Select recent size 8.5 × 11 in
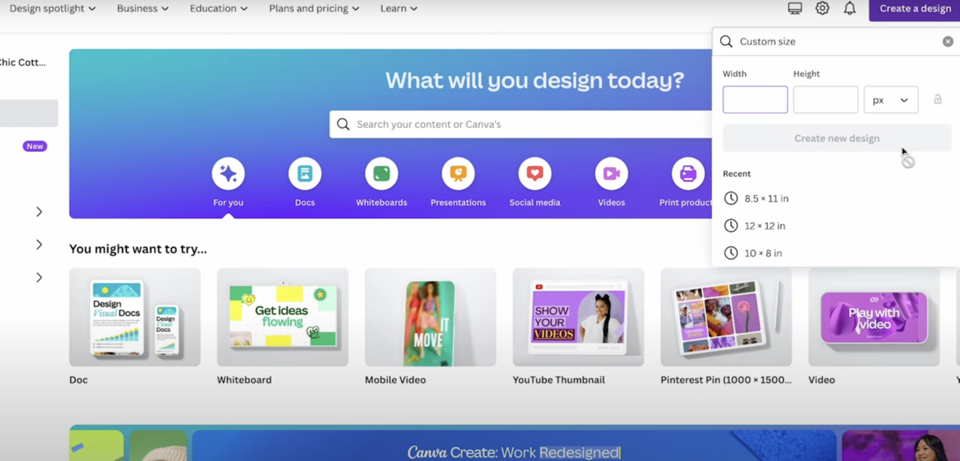 coord(766,199)
